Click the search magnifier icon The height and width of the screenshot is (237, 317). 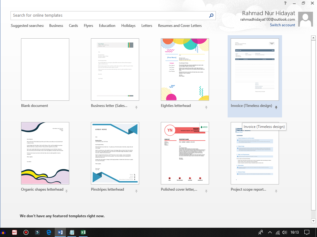(211, 15)
